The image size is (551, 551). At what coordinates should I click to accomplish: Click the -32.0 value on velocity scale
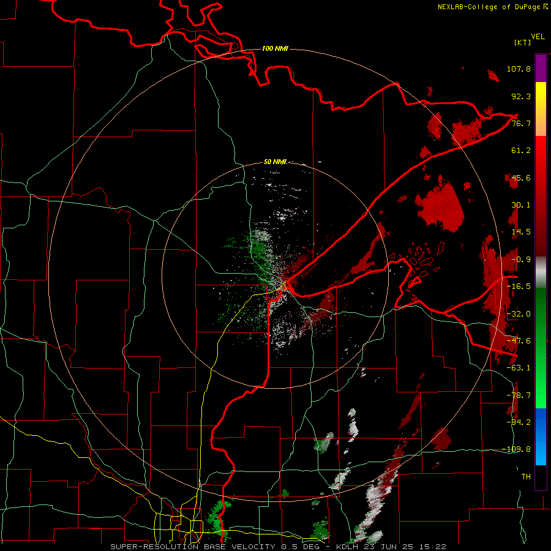coord(519,314)
